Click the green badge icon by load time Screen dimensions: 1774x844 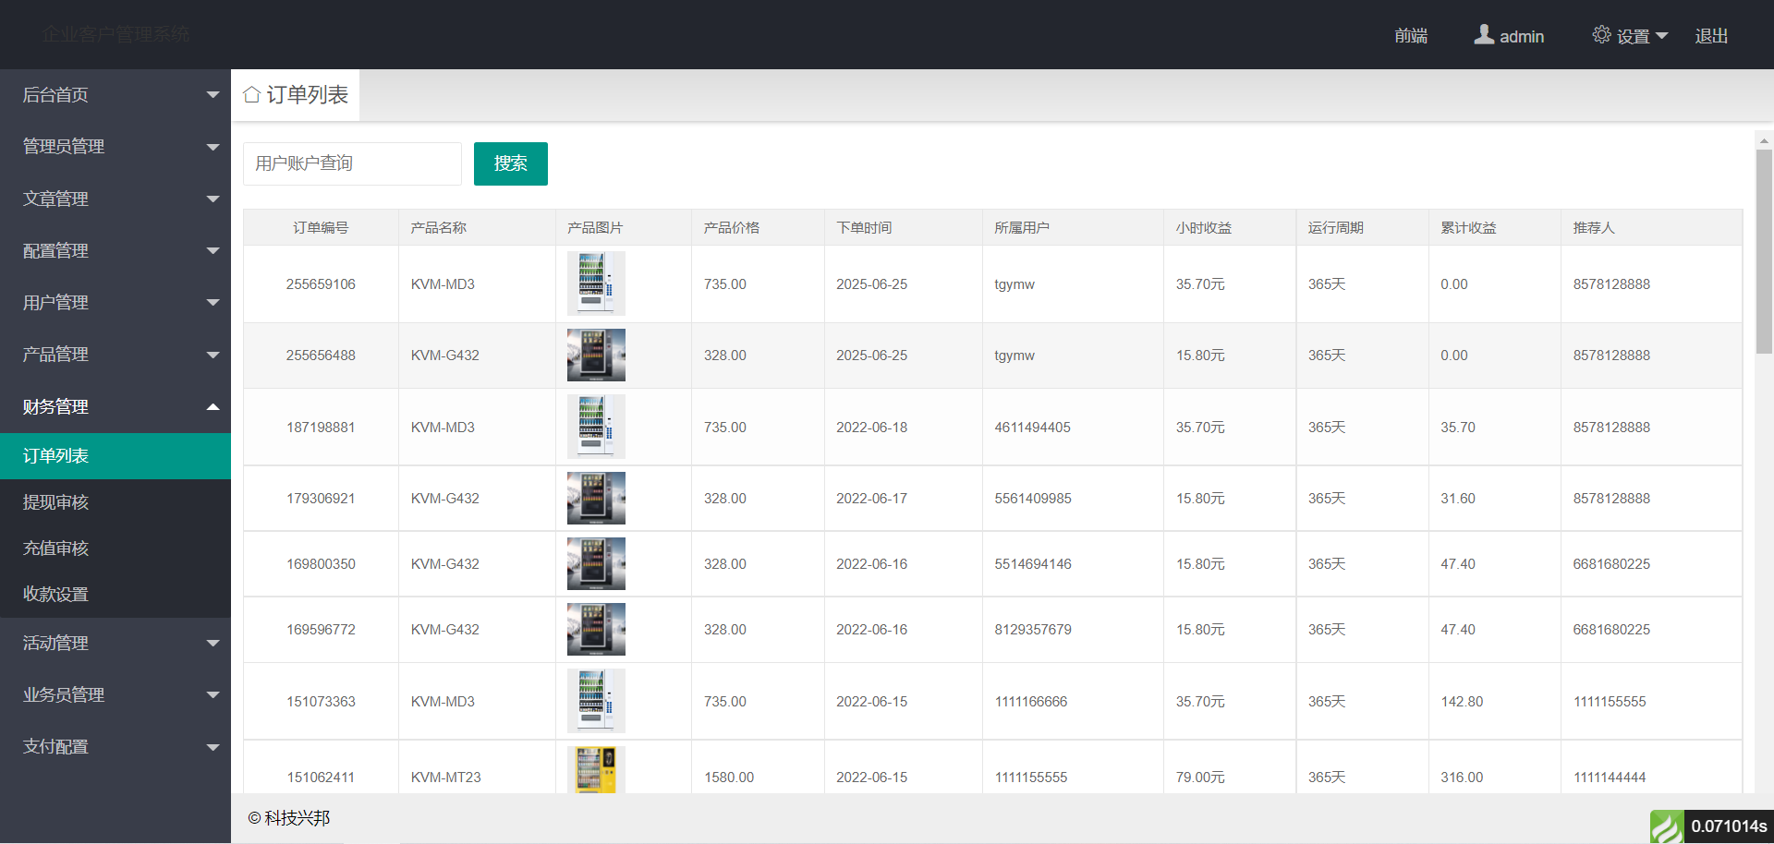1667,826
